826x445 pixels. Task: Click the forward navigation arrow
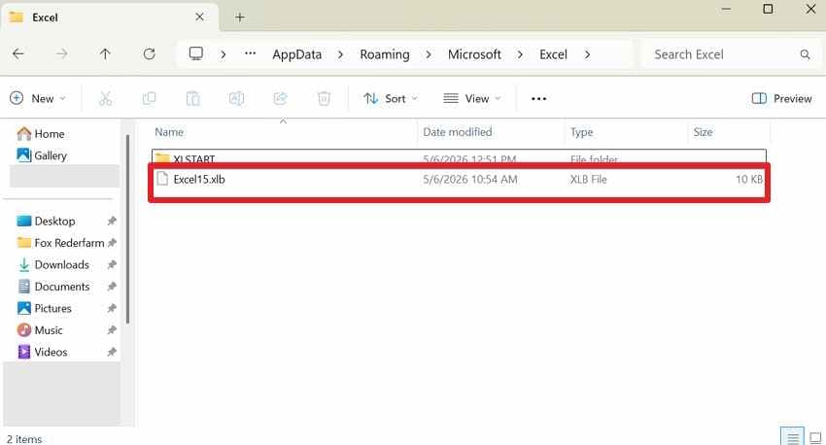pyautogui.click(x=61, y=53)
